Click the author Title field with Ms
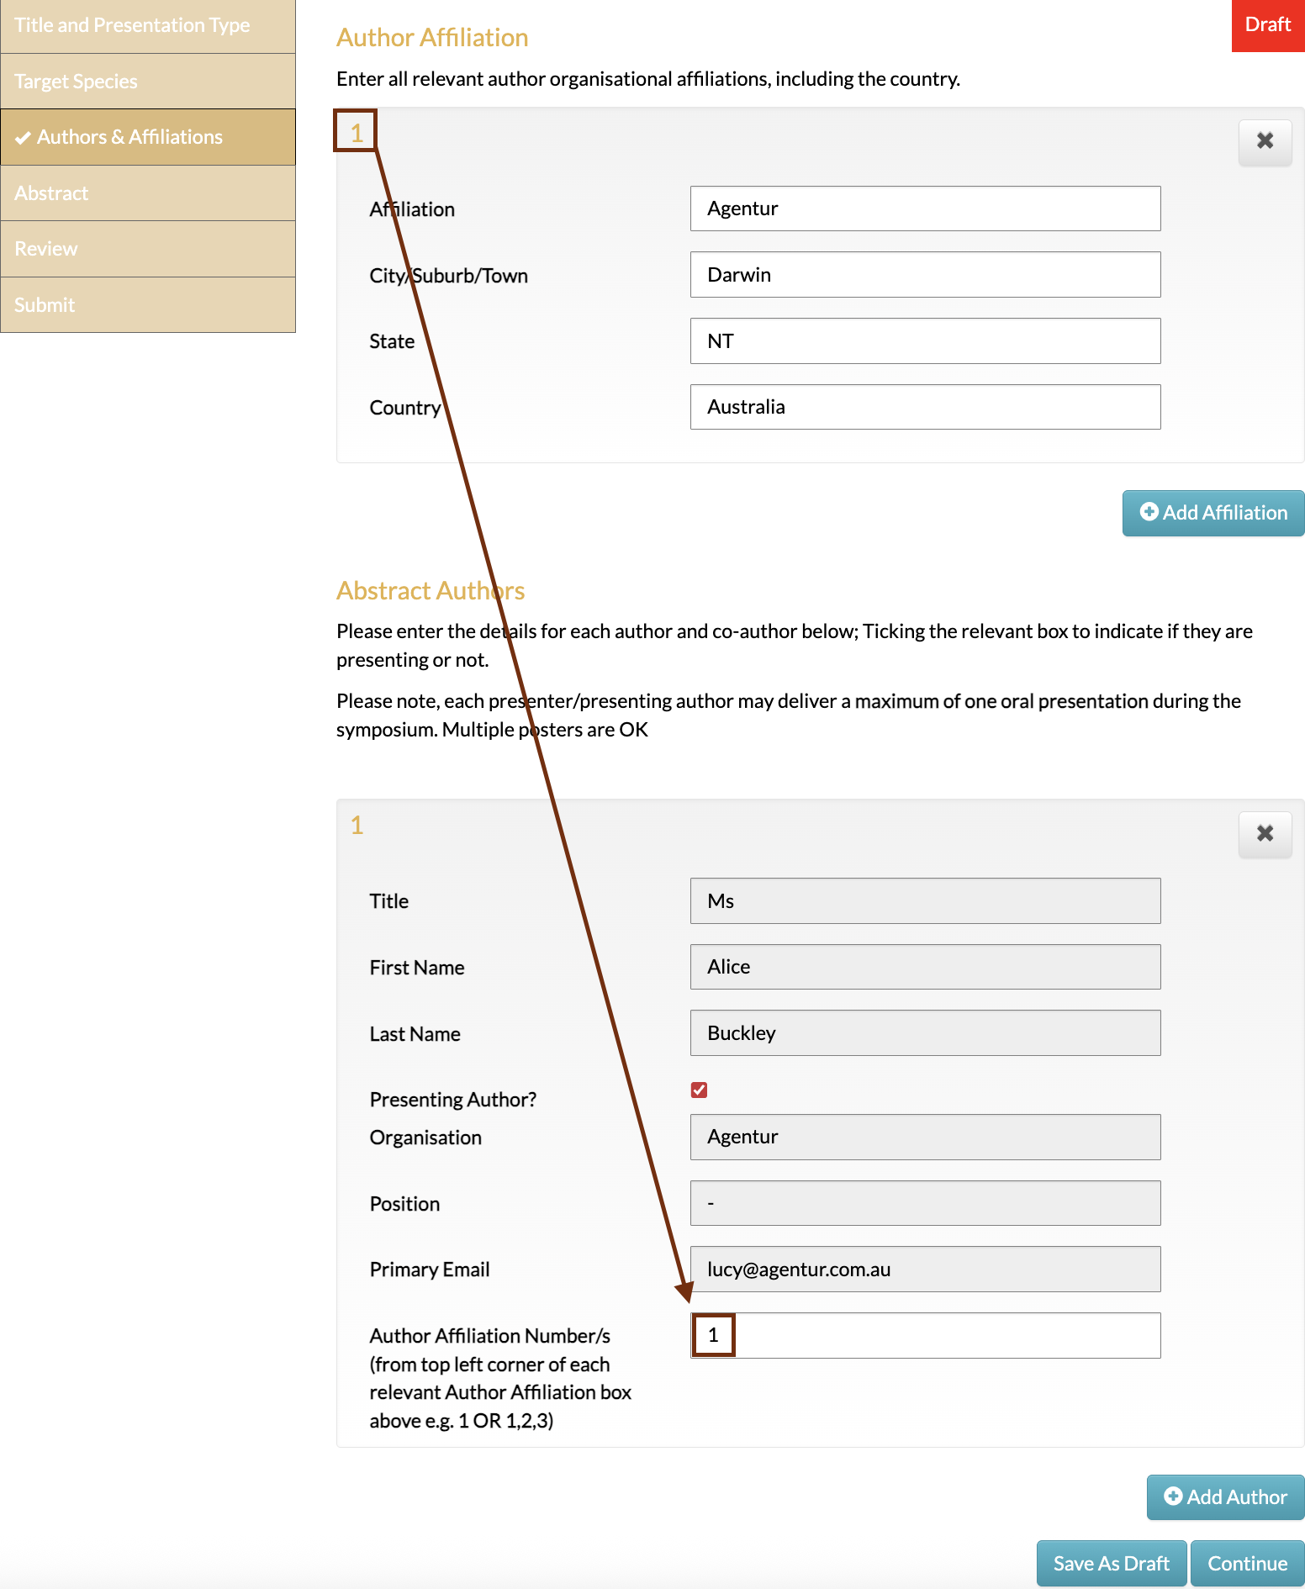 pos(925,901)
